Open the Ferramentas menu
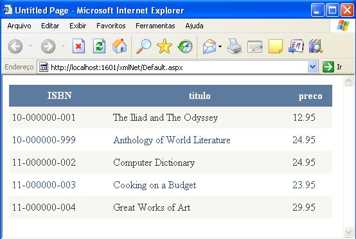This screenshot has width=356, height=239. [x=156, y=26]
